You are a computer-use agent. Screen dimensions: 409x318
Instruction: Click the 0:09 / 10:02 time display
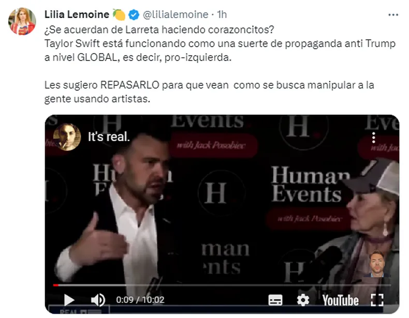(140, 300)
